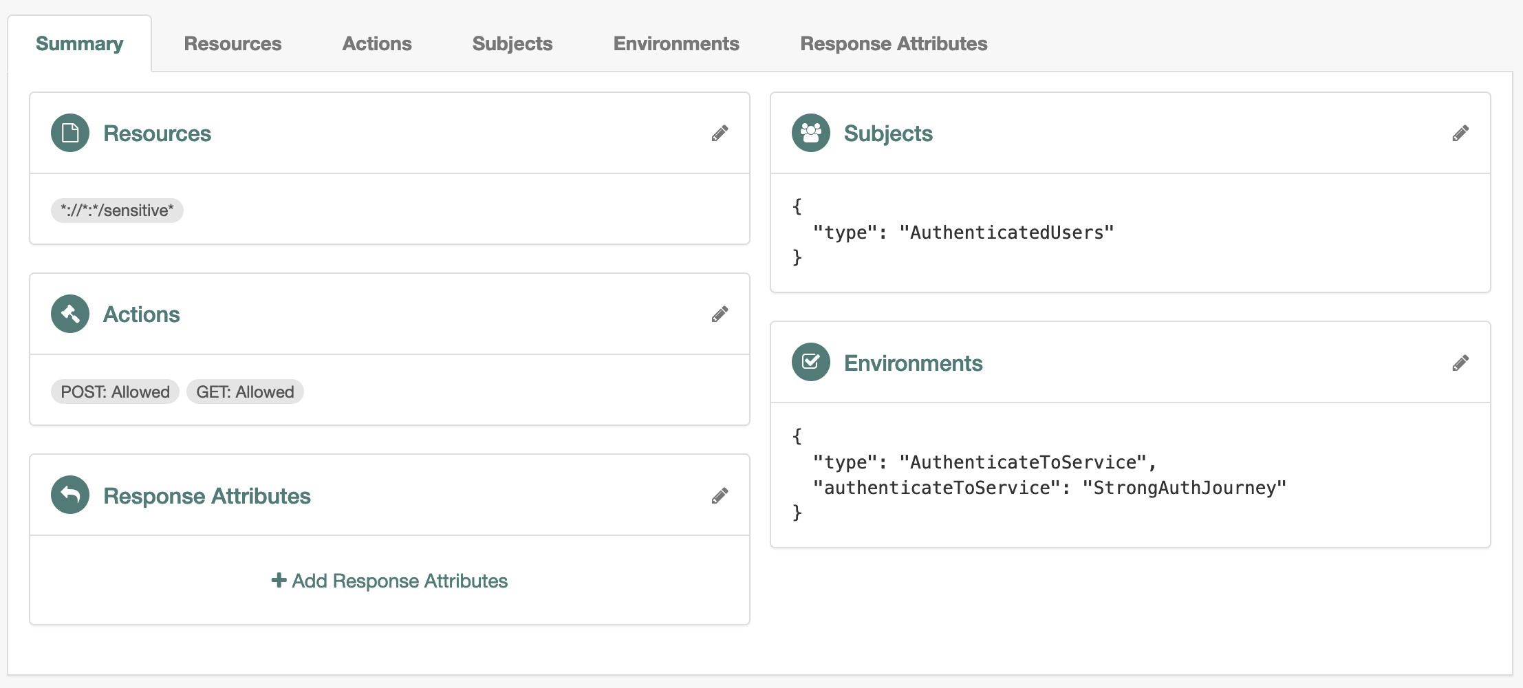Click Add Response Attributes link
The image size is (1523, 688).
click(390, 581)
